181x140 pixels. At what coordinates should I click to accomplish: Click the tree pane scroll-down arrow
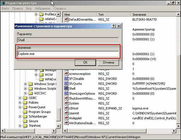(x=58, y=126)
